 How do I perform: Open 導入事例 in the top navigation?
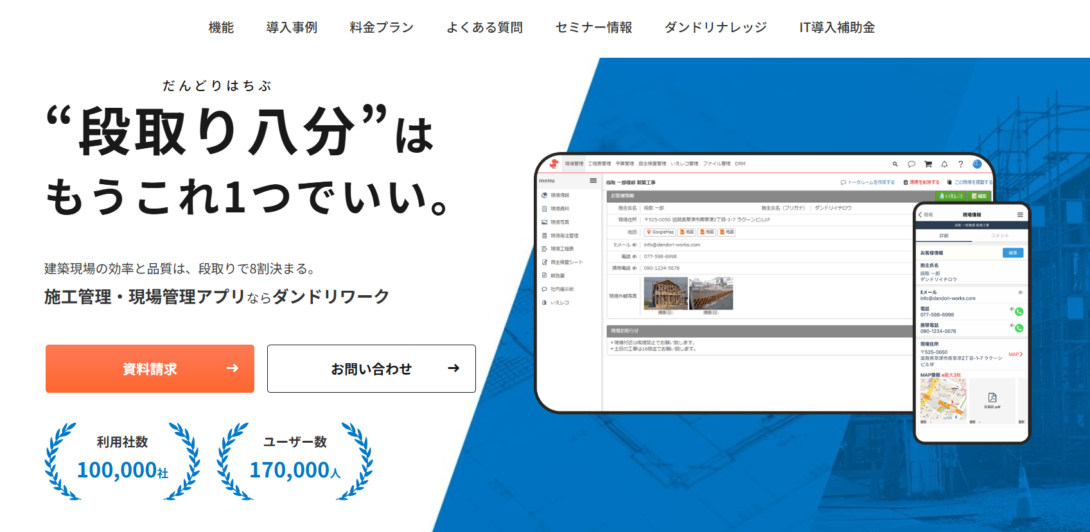click(292, 28)
